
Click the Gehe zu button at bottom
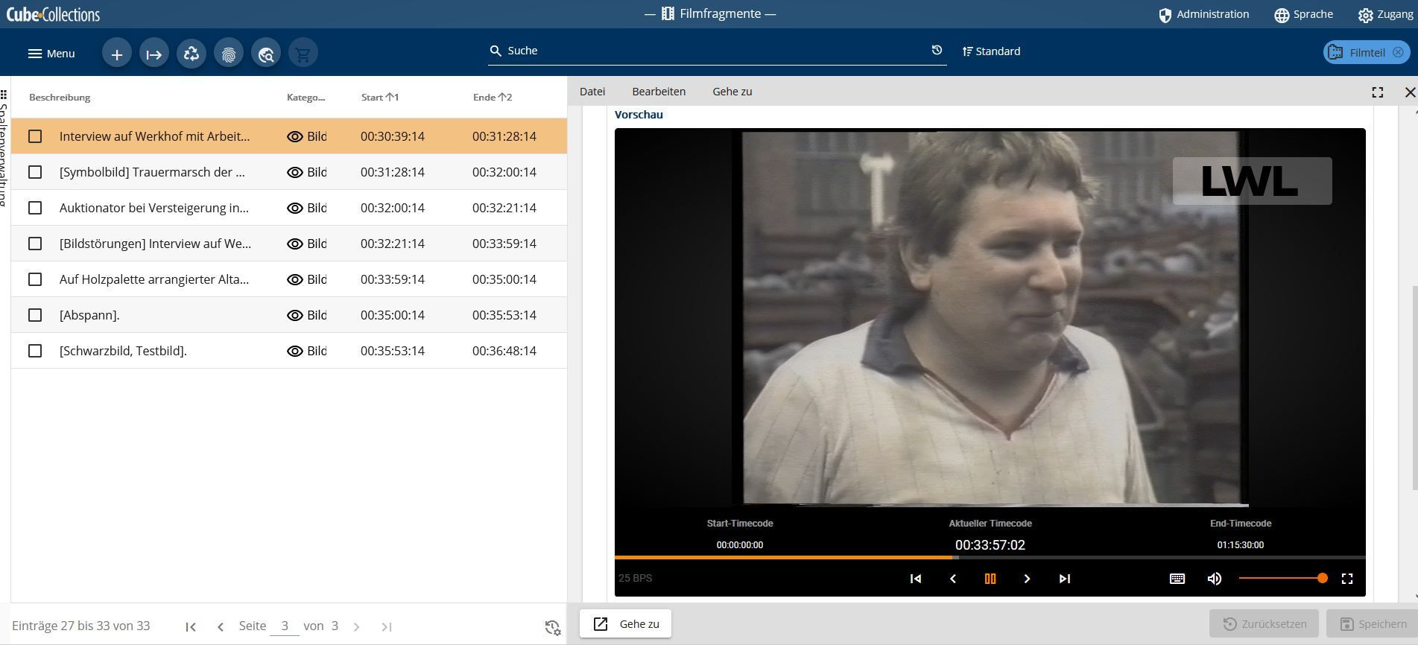click(x=626, y=624)
